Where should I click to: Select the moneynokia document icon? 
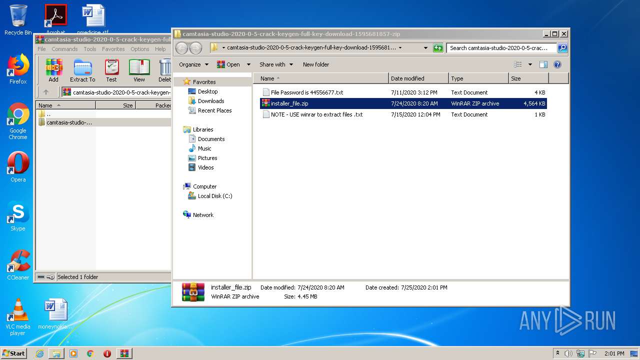(55, 314)
